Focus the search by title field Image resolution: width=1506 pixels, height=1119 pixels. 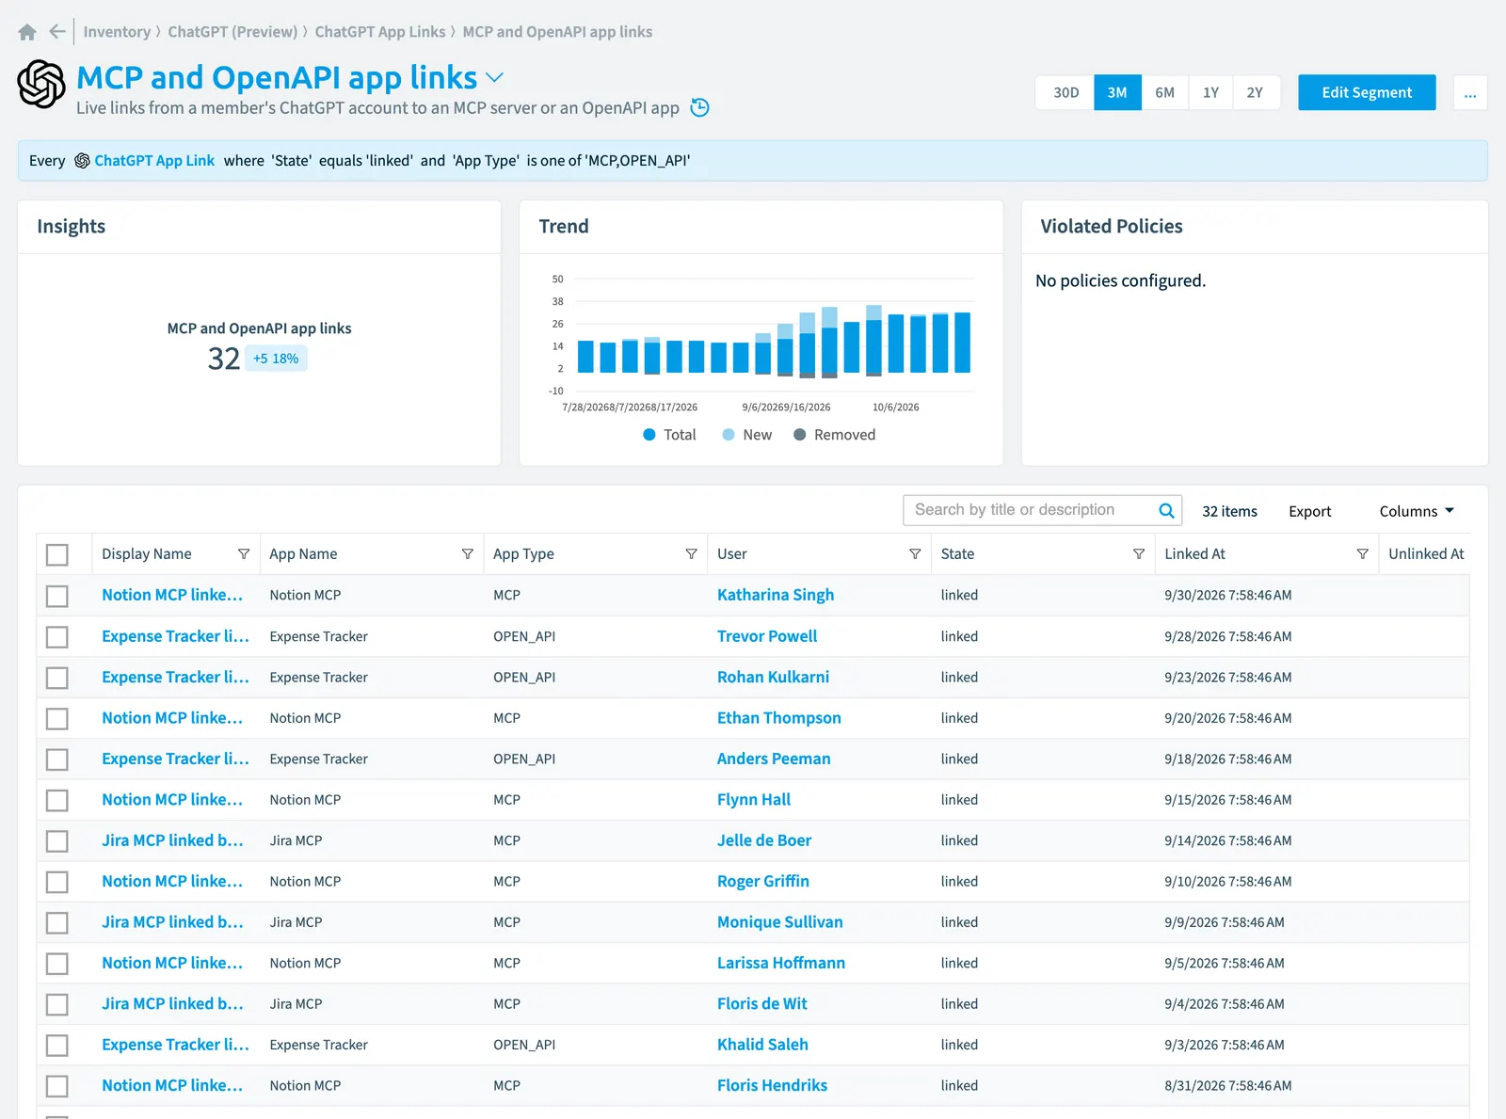tap(1031, 510)
